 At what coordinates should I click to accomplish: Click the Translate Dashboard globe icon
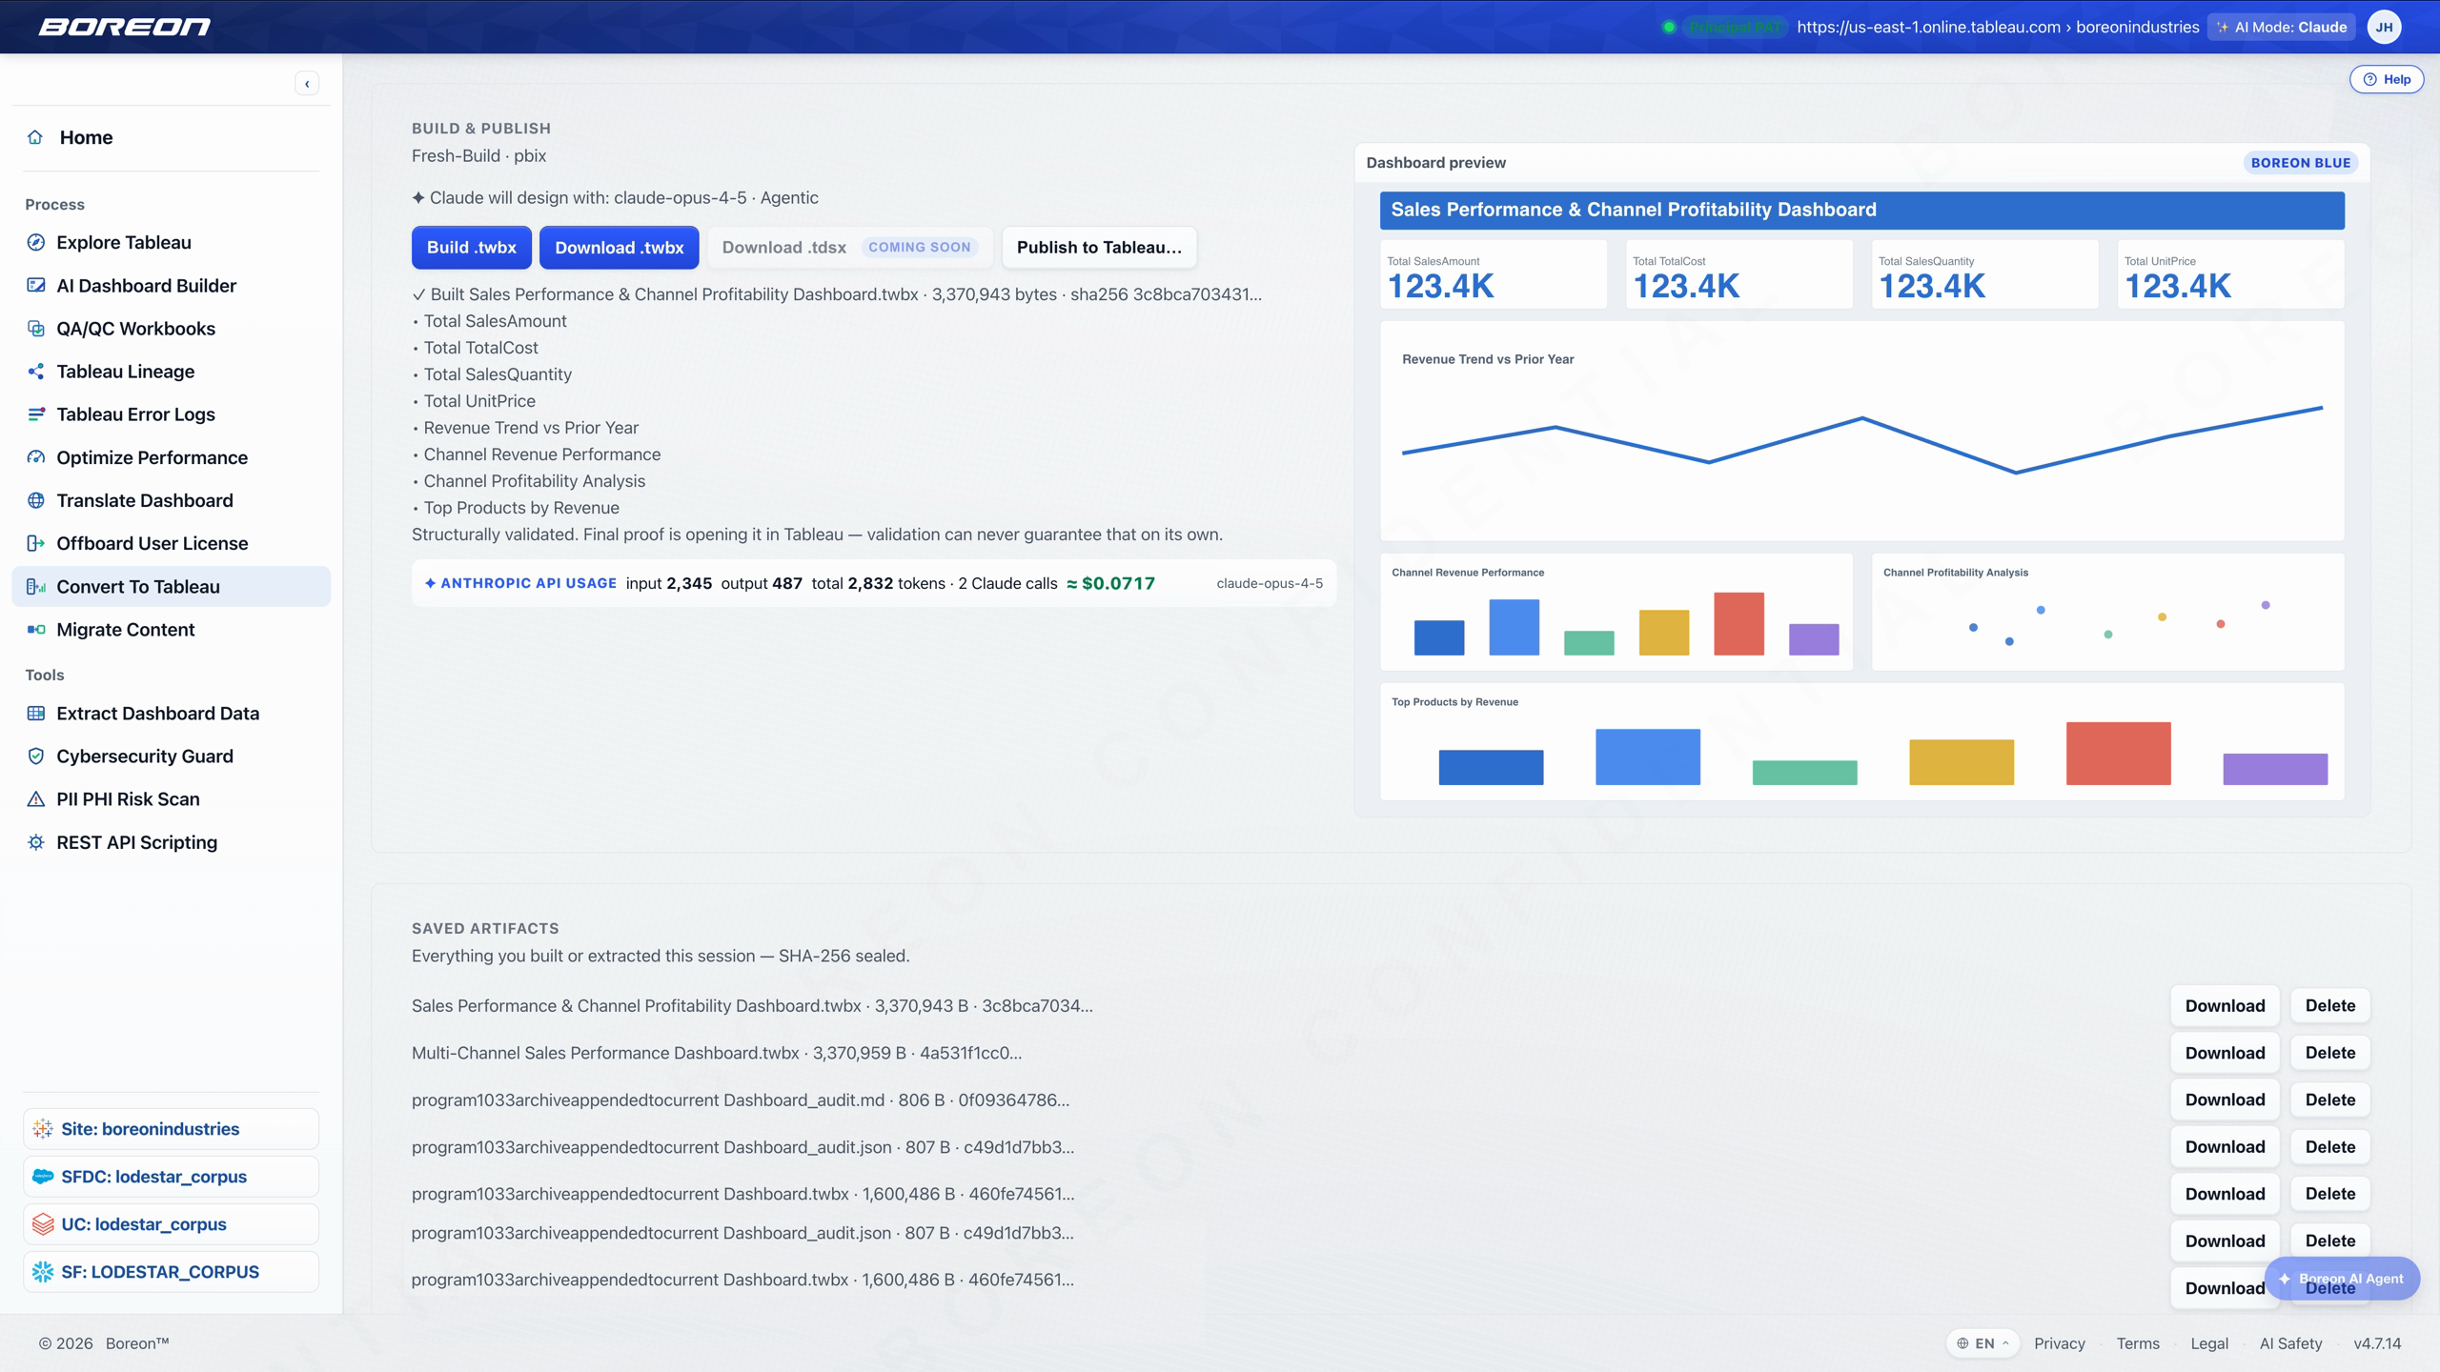(36, 500)
